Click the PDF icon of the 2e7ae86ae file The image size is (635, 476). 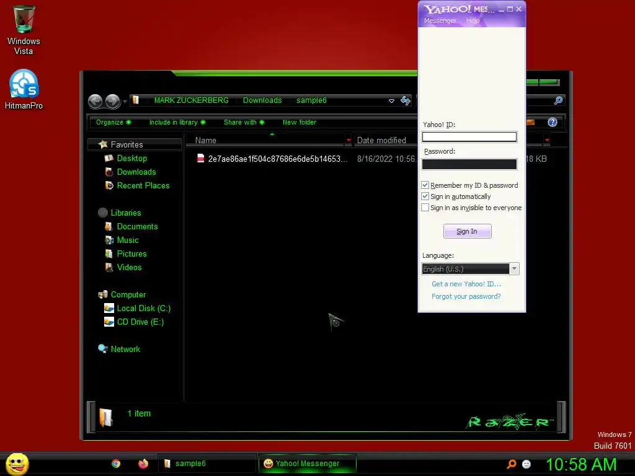pos(200,158)
